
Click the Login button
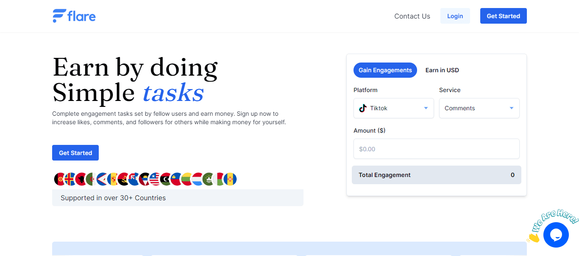coord(455,16)
